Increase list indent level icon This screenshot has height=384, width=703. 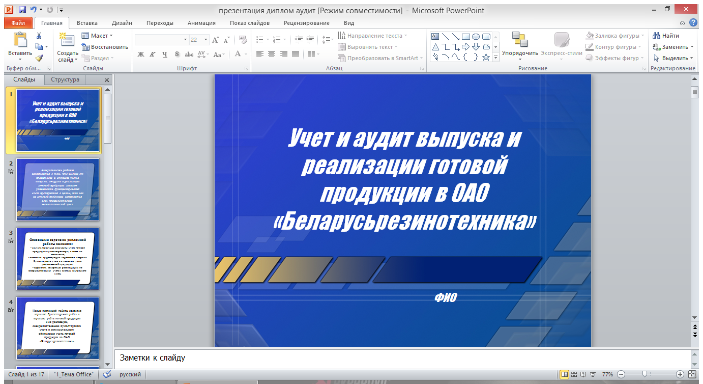click(310, 39)
